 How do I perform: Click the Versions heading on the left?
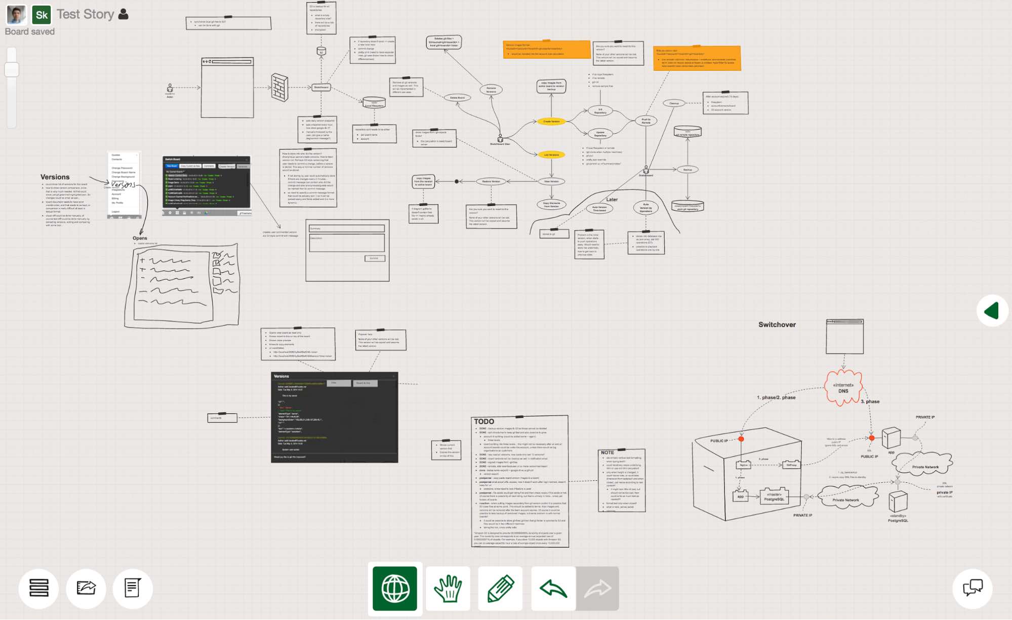coord(55,177)
